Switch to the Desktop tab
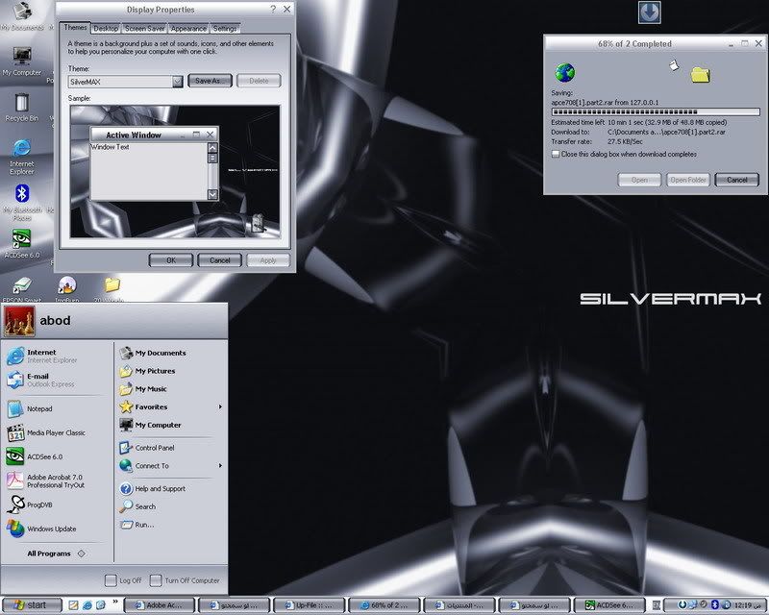 point(106,29)
